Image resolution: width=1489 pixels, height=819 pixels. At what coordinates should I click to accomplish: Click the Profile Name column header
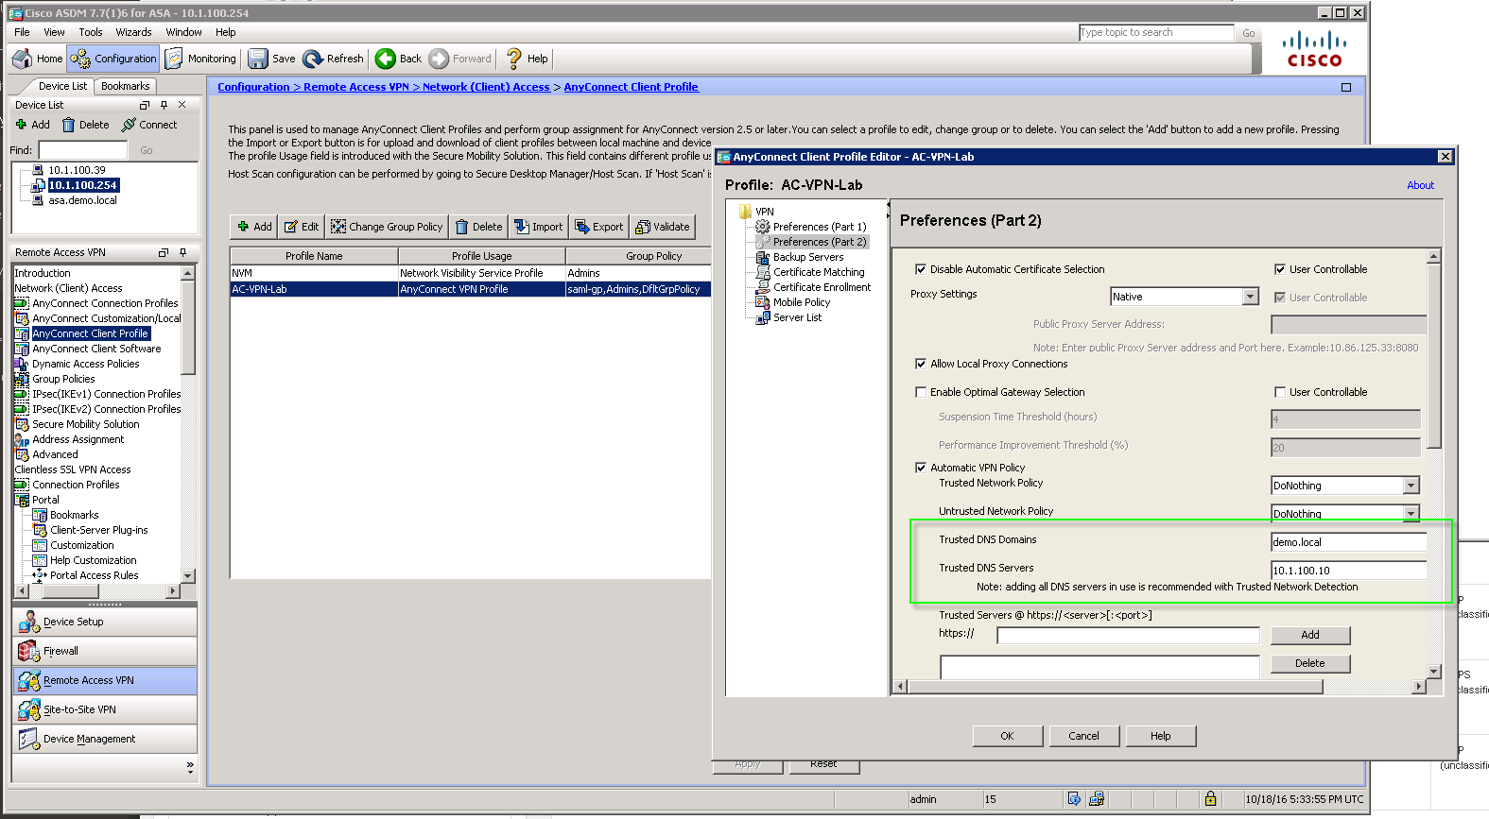314,256
